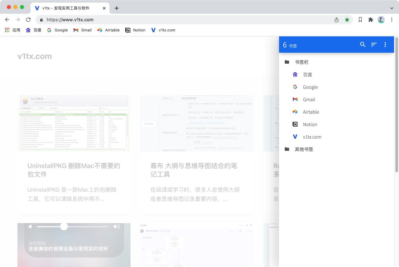This screenshot has height=267, width=399.
Task: Open Notion in the bookmarks bar
Action: coord(135,30)
